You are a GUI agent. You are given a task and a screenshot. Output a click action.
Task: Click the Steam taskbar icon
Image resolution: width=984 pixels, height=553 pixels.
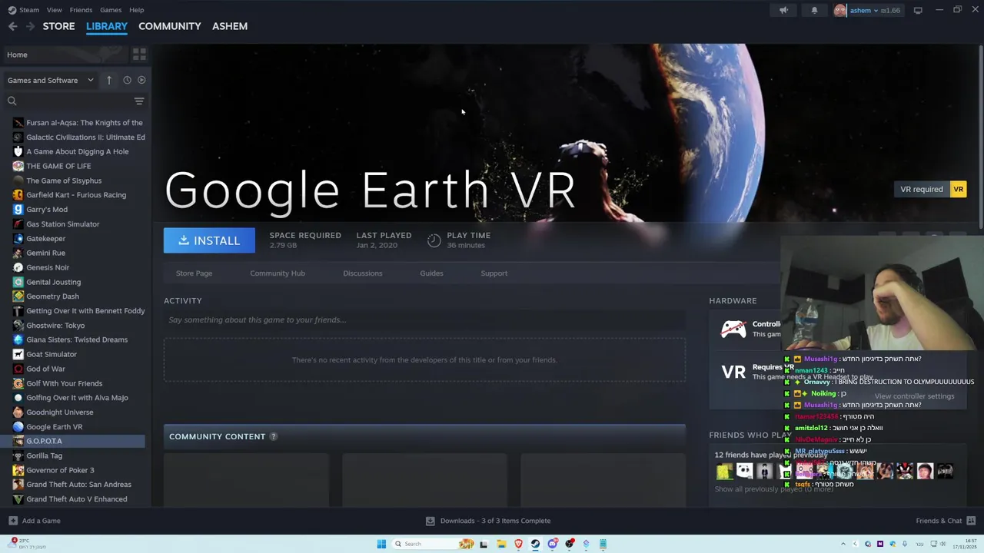(535, 544)
